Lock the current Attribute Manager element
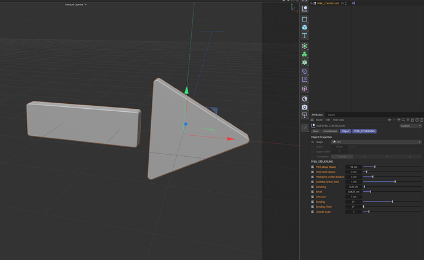The height and width of the screenshot is (260, 424). click(412, 120)
